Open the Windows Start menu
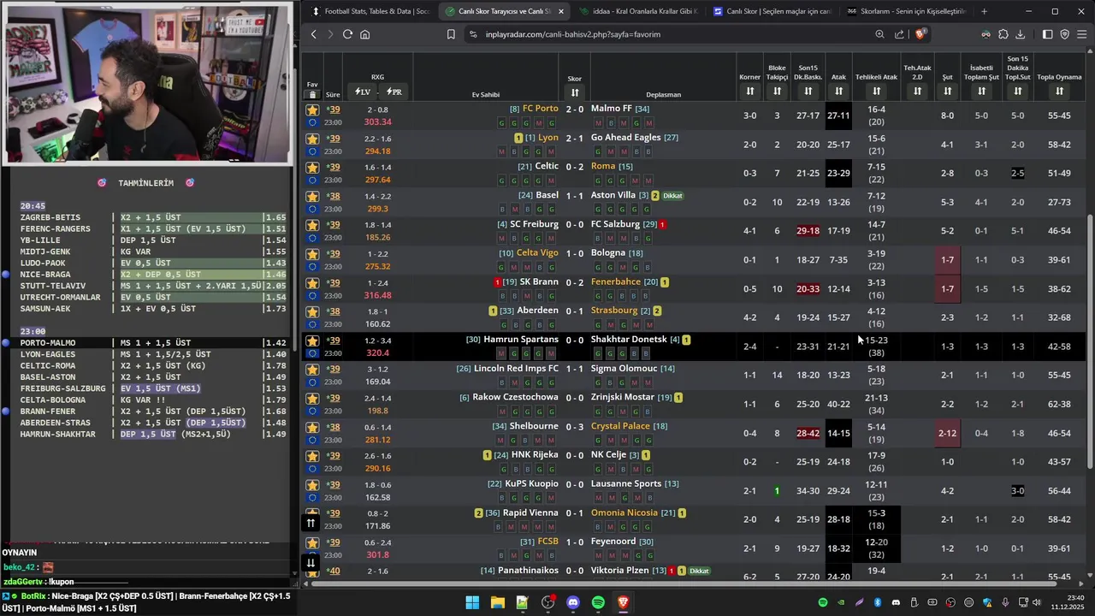This screenshot has width=1095, height=616. tap(472, 602)
